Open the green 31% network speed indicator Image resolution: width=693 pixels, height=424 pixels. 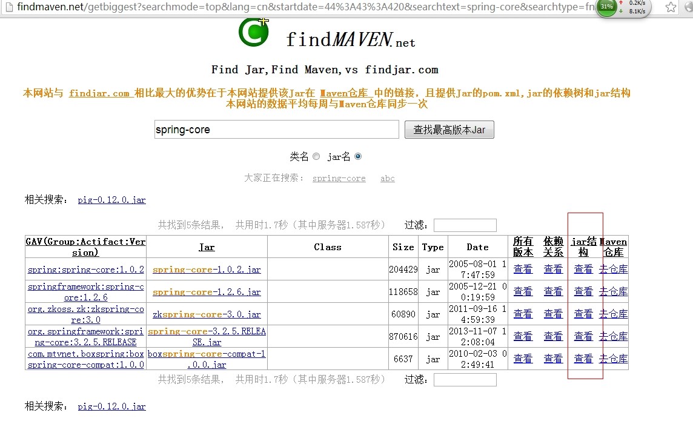(x=606, y=7)
